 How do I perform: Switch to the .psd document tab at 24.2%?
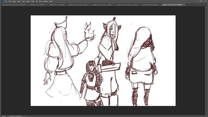[x=14, y=5]
